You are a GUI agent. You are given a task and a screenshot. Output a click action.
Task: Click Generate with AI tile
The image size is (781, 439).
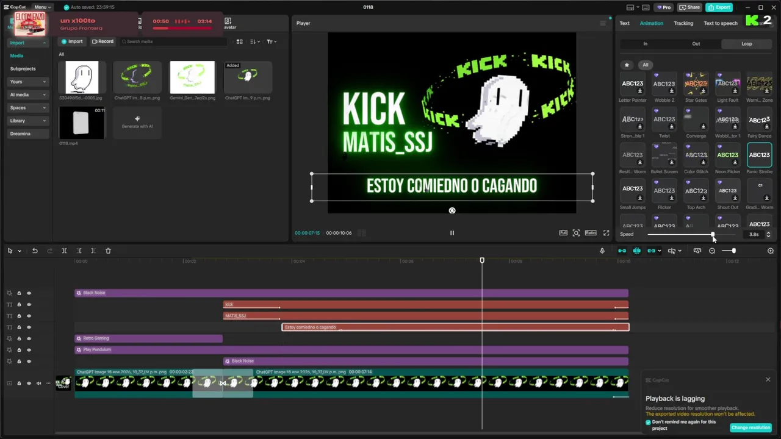[x=137, y=123]
